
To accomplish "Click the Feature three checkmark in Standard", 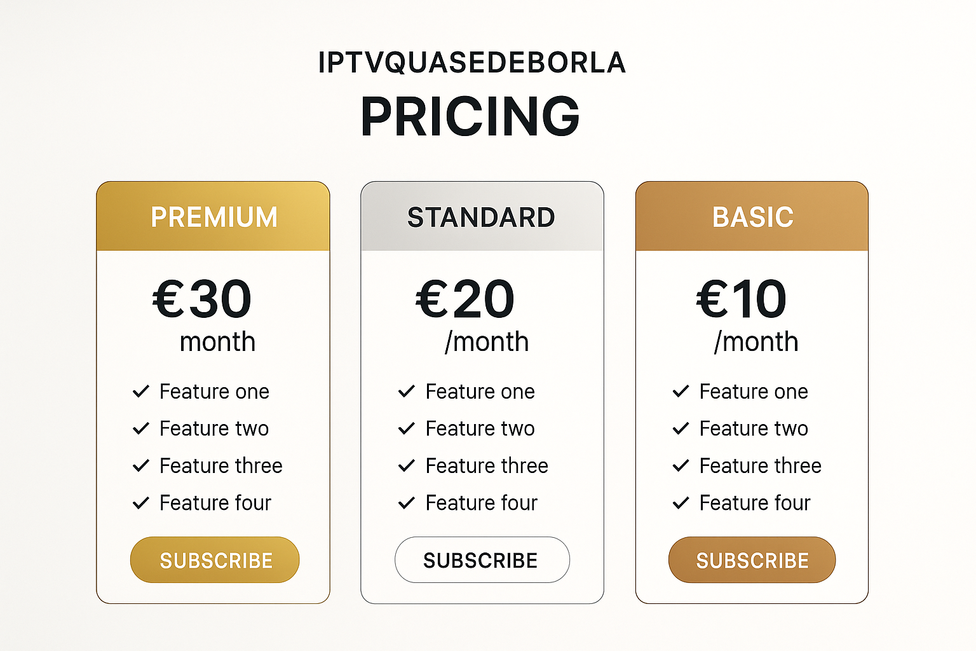I will 406,466.
